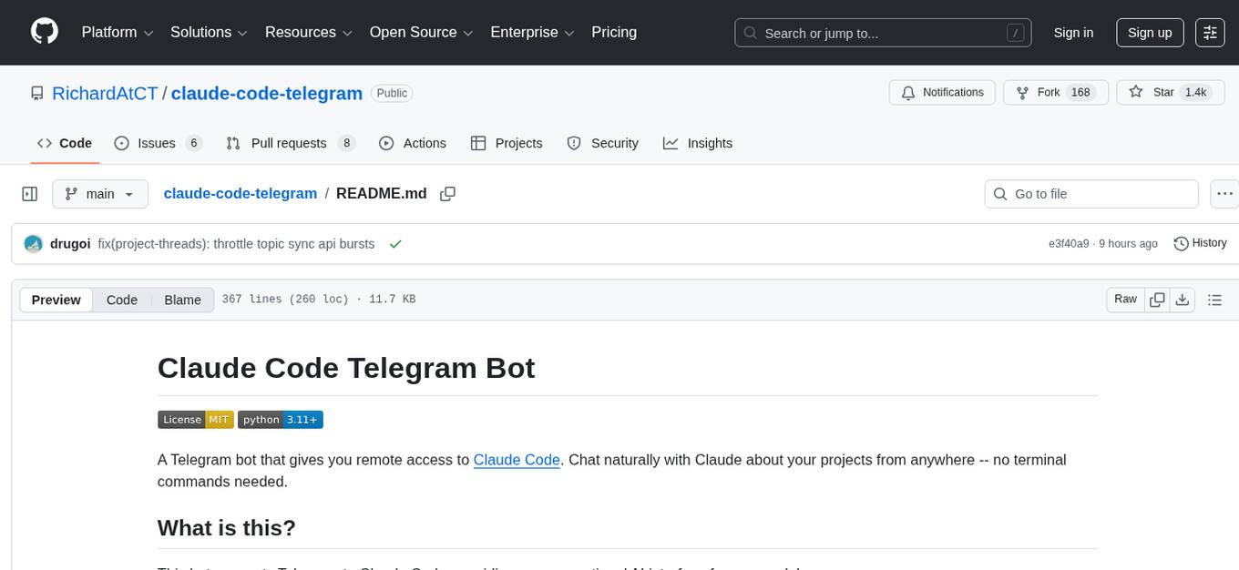Toggle Notifications for this repository
The width and height of the screenshot is (1239, 570).
(x=942, y=92)
